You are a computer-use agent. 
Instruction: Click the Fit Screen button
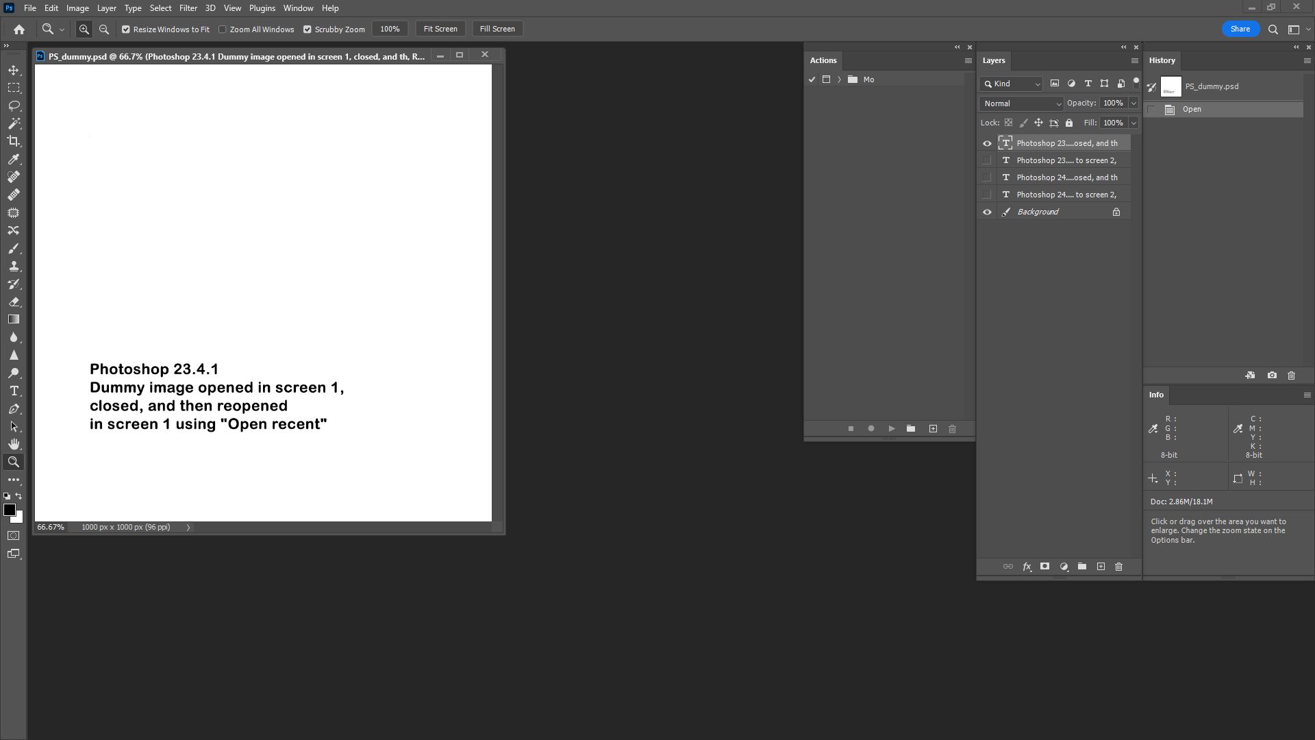pyautogui.click(x=440, y=28)
